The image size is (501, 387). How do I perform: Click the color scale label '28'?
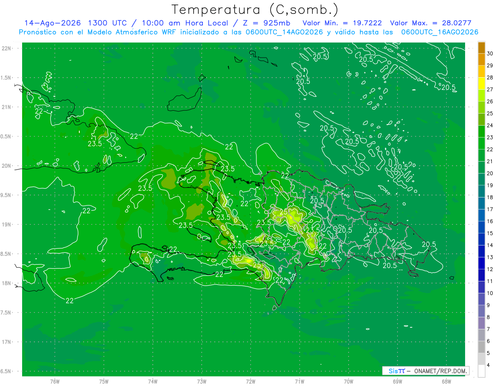coord(490,78)
